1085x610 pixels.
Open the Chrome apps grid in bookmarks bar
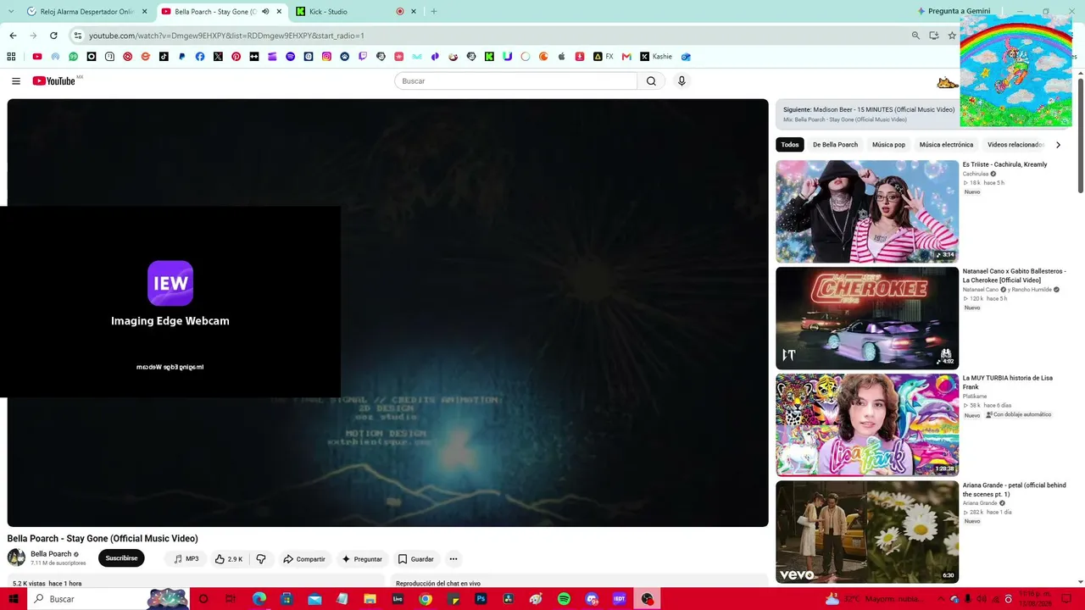click(11, 57)
